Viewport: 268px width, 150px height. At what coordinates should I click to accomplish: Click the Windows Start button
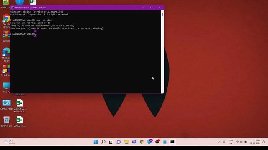point(96,142)
